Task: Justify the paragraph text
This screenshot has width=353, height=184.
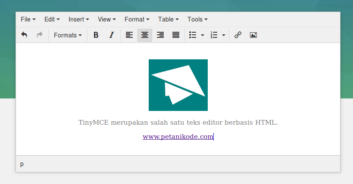Action: click(x=176, y=35)
